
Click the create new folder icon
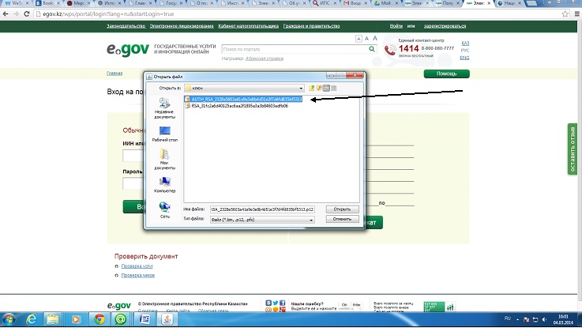[x=320, y=88]
